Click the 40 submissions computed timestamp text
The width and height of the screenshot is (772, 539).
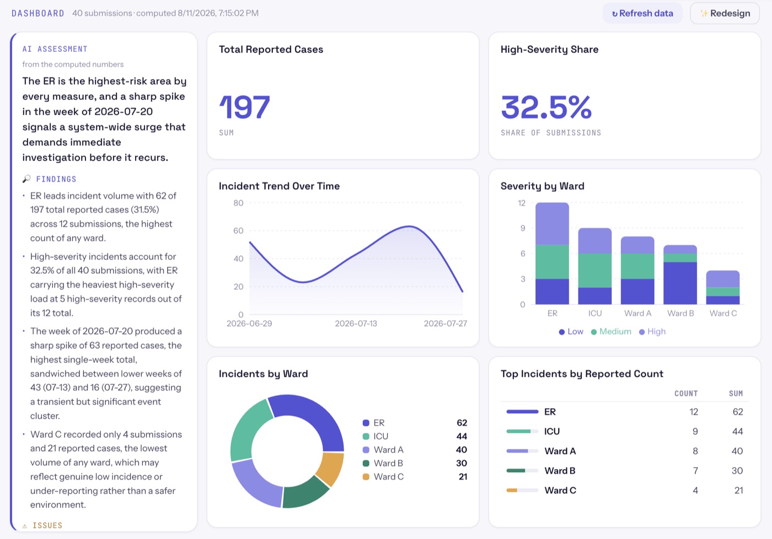click(x=165, y=13)
